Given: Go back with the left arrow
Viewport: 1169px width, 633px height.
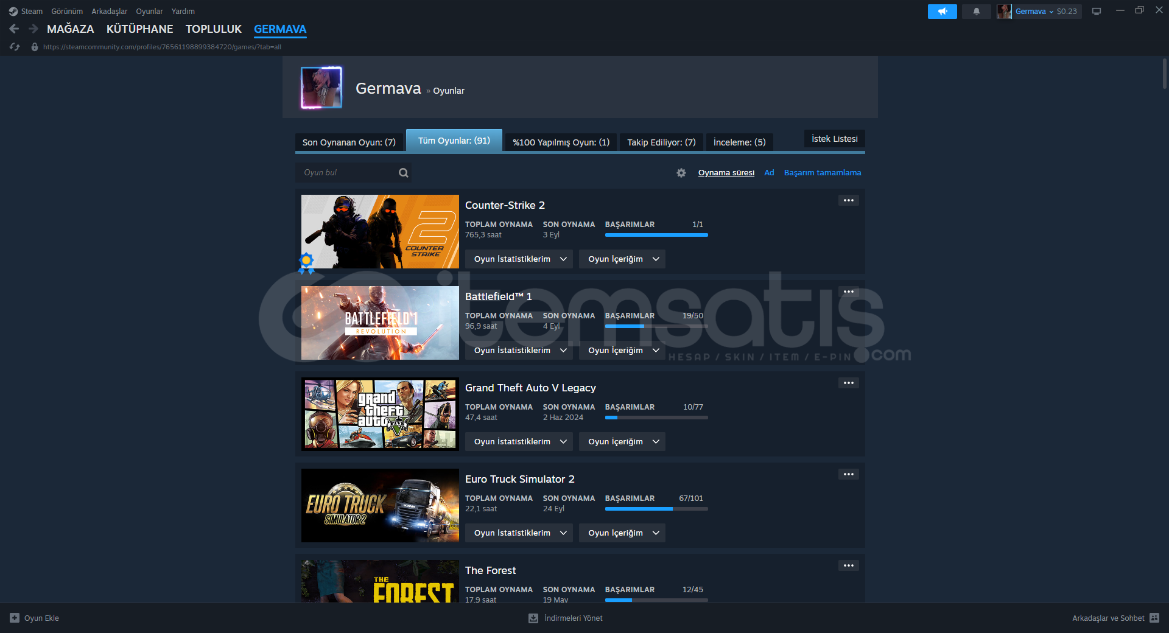Looking at the screenshot, I should pos(14,29).
